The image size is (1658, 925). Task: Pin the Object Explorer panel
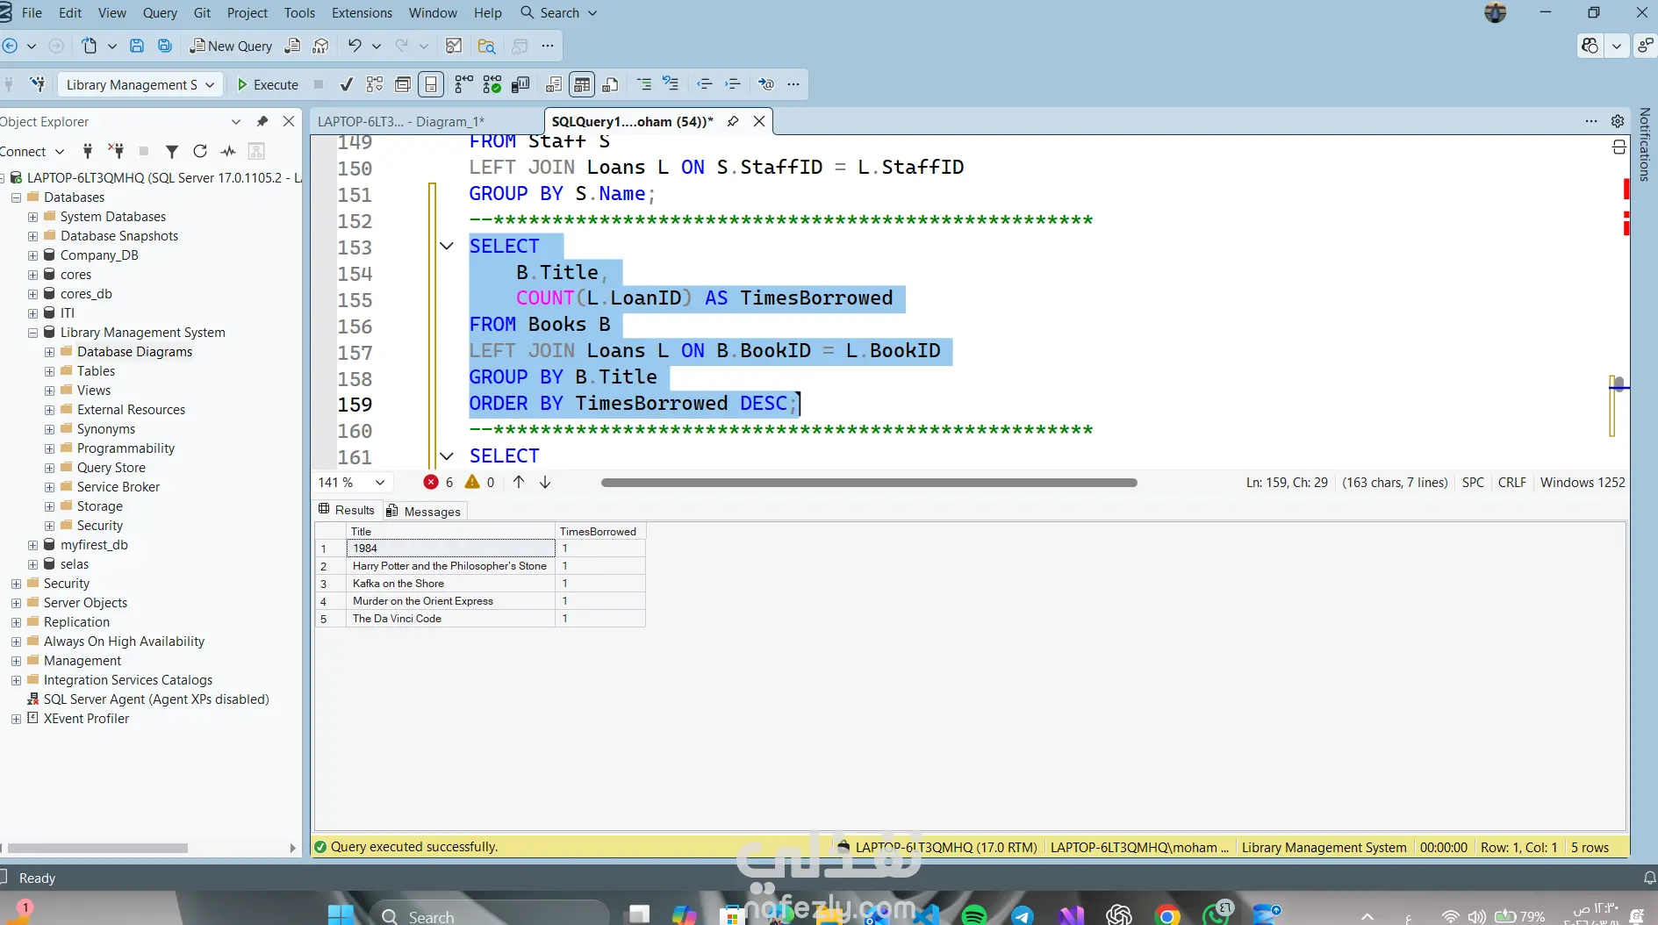click(x=262, y=121)
